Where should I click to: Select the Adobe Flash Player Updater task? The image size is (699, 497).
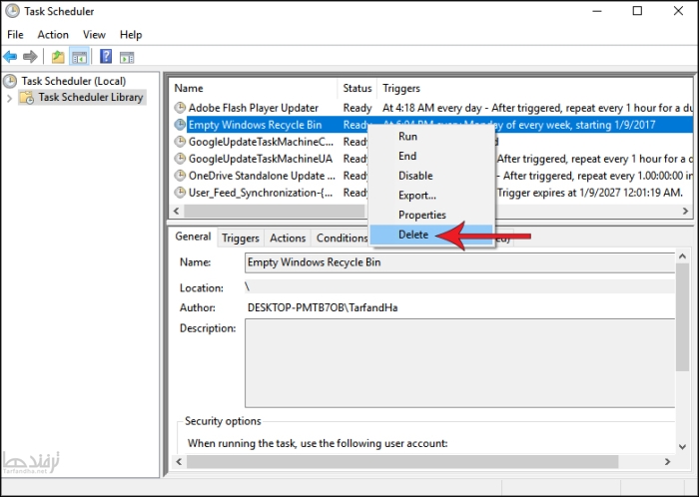[254, 108]
